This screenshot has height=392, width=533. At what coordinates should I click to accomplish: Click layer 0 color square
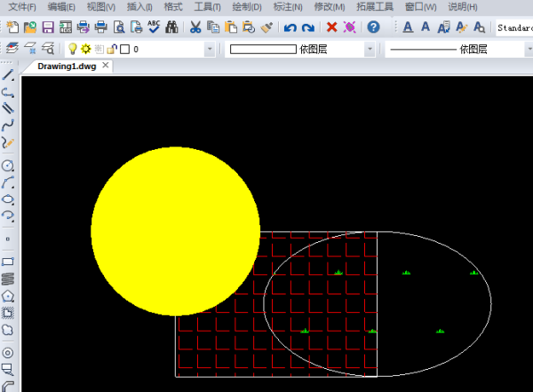(x=124, y=50)
